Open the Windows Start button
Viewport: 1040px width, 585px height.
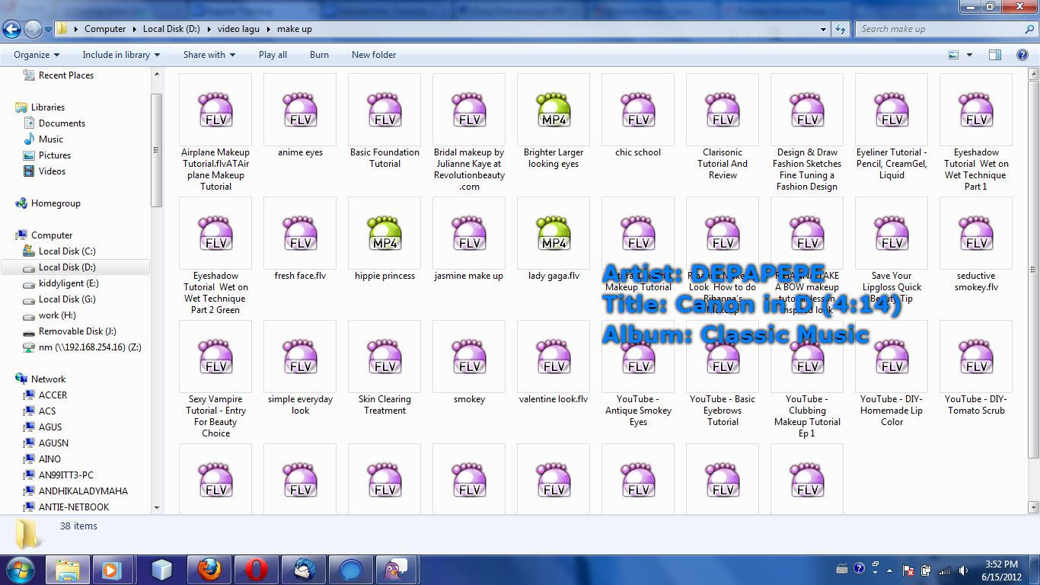pos(20,570)
